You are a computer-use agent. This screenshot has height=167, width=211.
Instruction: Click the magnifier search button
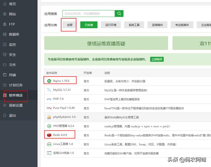[119, 13]
